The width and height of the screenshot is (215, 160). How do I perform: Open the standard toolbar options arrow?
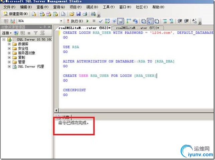[98, 15]
